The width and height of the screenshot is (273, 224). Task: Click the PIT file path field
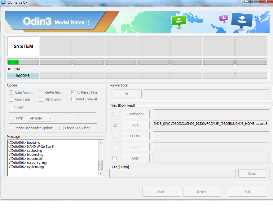[206, 94]
